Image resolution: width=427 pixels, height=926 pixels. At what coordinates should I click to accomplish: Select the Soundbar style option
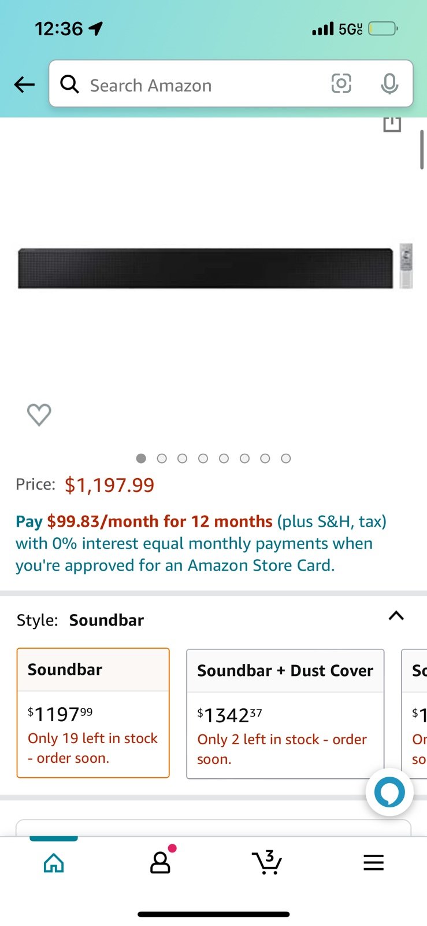click(x=93, y=713)
